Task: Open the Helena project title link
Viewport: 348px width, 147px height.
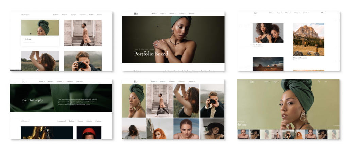Action: point(27,39)
